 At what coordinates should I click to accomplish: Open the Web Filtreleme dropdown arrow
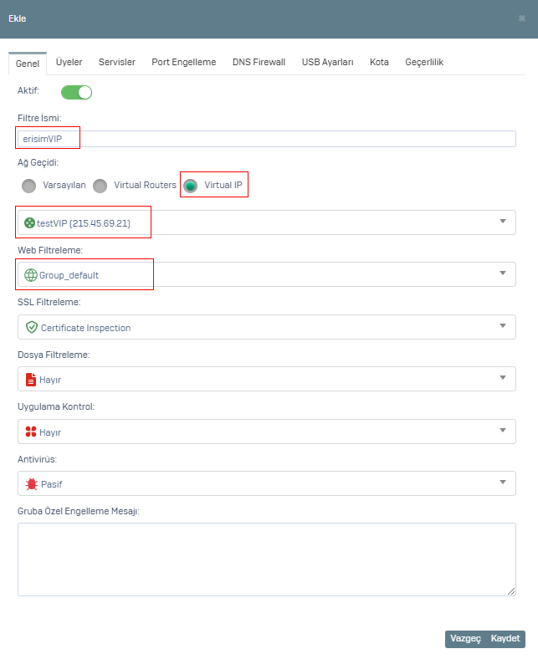(x=503, y=273)
